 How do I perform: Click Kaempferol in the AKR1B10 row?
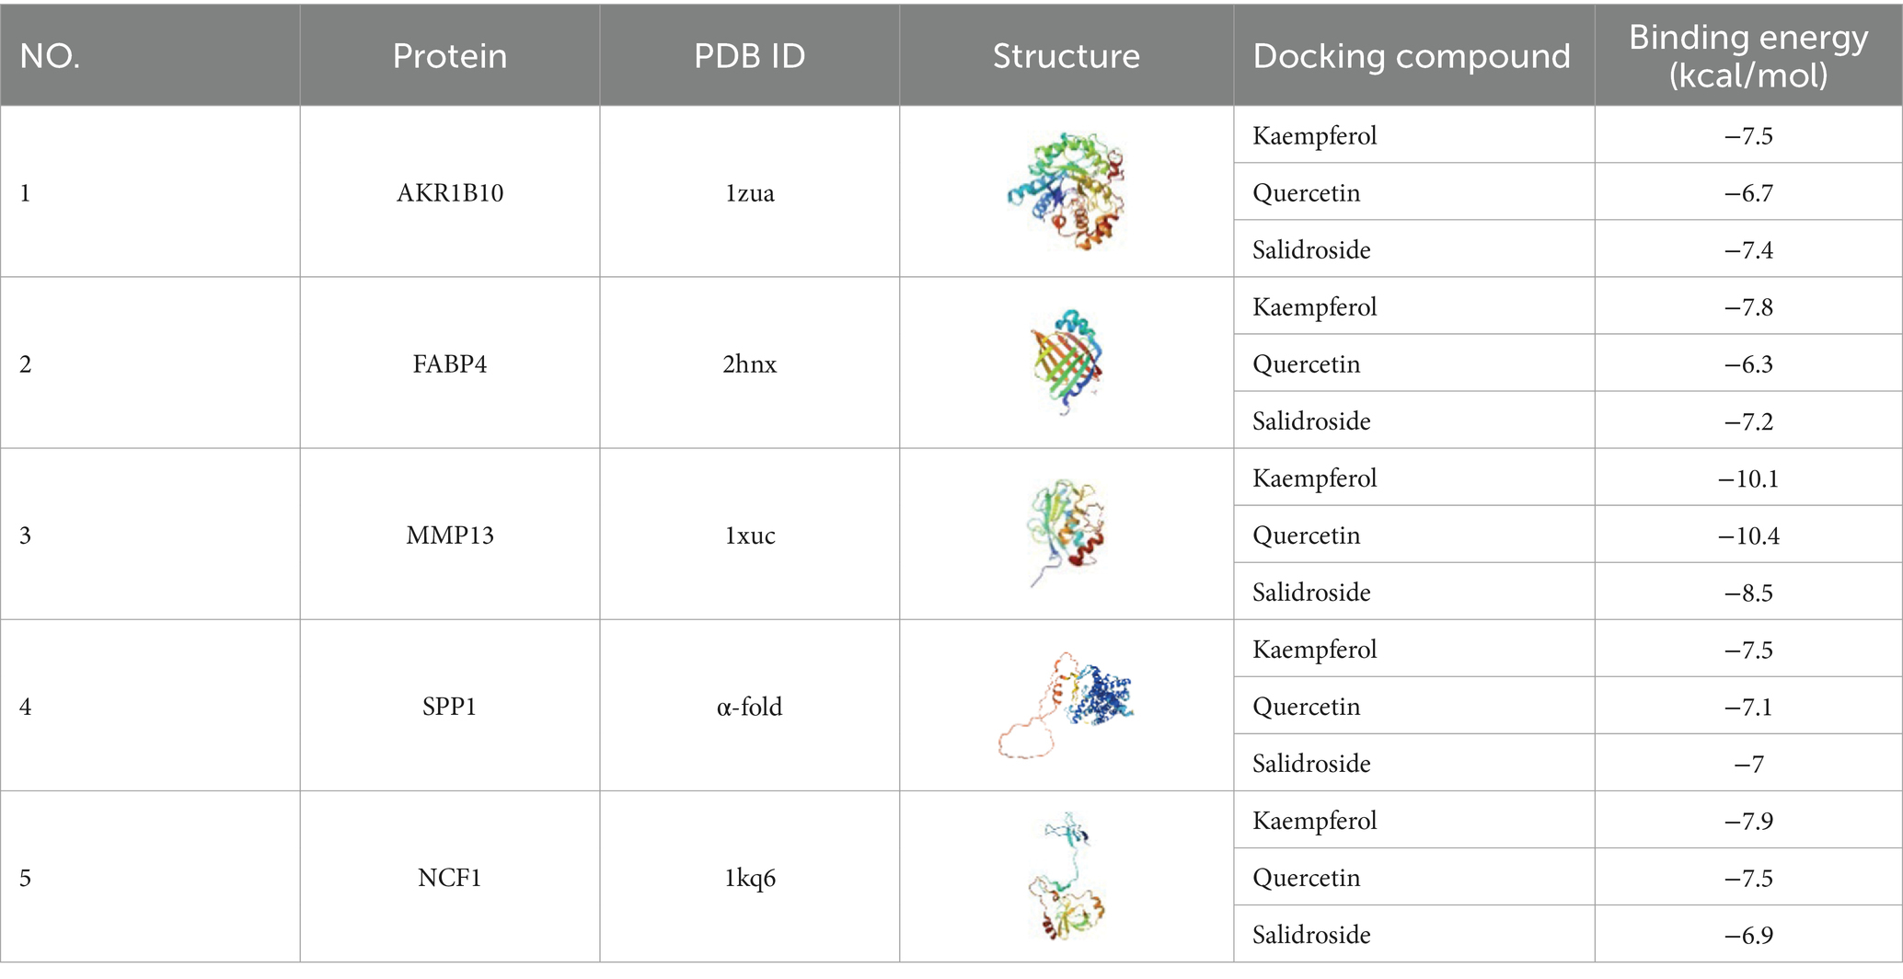1315,136
